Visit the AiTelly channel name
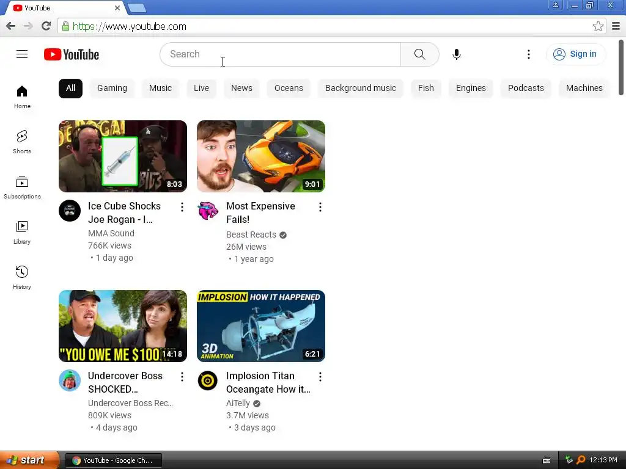The height and width of the screenshot is (469, 626). (x=238, y=403)
